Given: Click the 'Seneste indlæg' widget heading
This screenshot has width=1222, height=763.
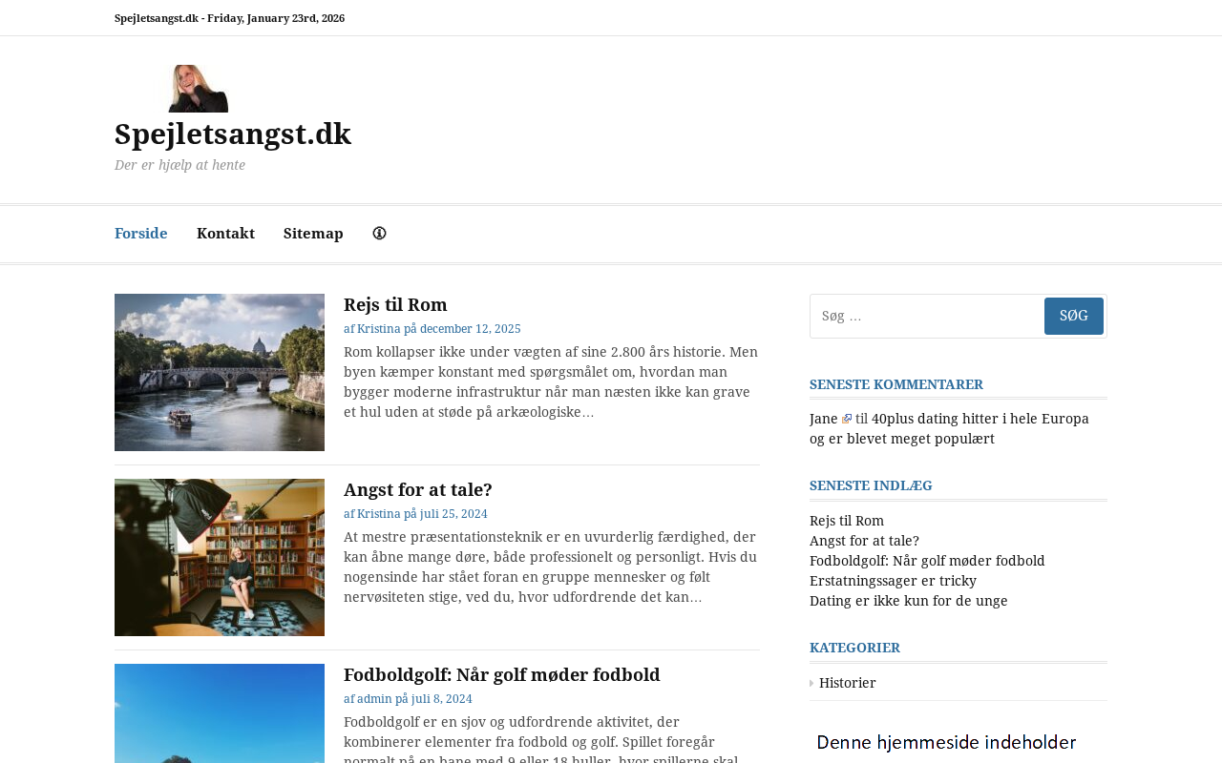Looking at the screenshot, I should coord(871,485).
